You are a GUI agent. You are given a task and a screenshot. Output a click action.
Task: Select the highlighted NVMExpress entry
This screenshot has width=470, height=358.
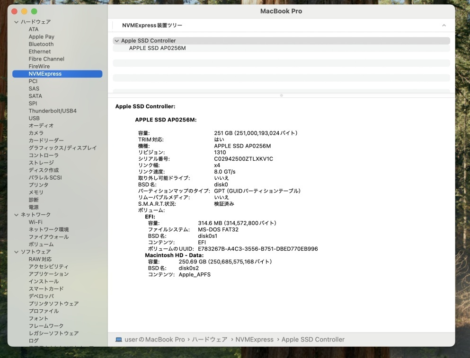coord(57,74)
